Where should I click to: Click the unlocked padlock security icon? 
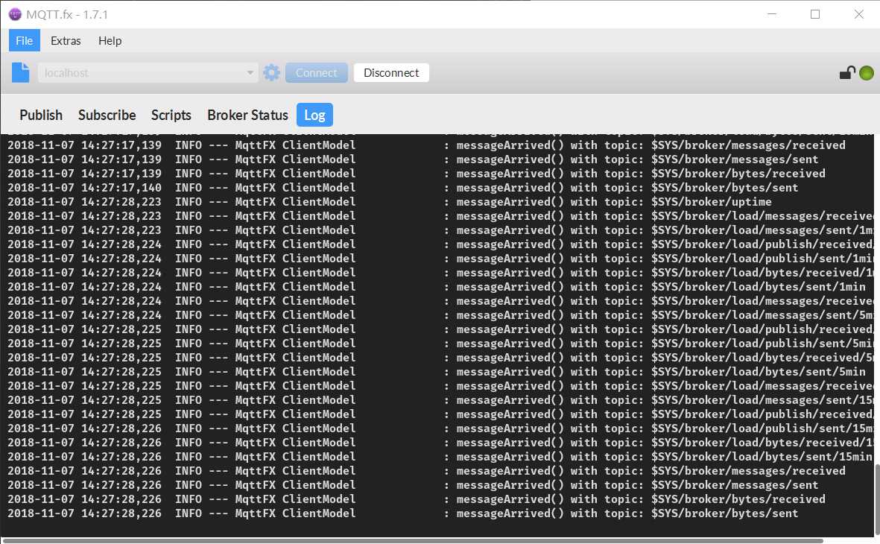pyautogui.click(x=847, y=73)
